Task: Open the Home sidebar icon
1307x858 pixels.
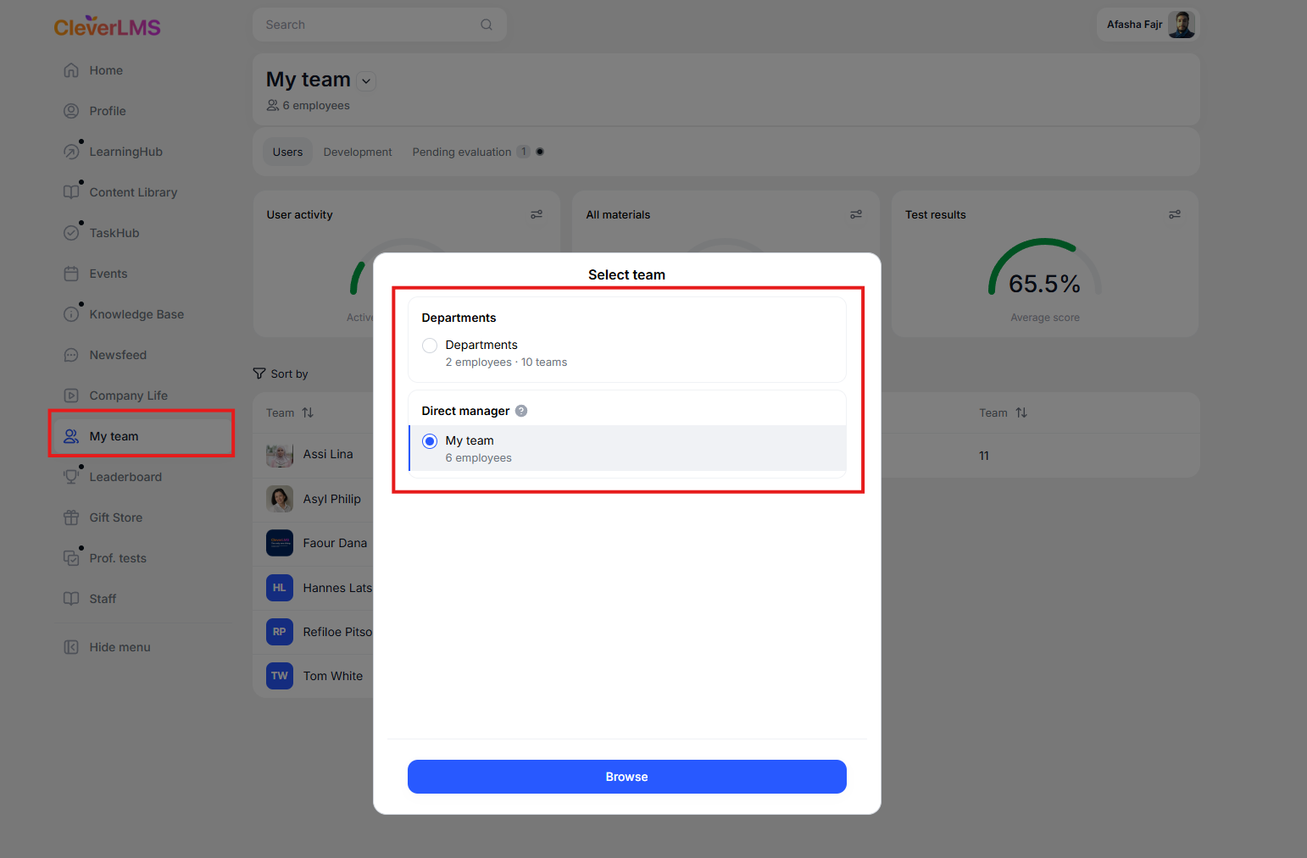Action: [x=71, y=70]
